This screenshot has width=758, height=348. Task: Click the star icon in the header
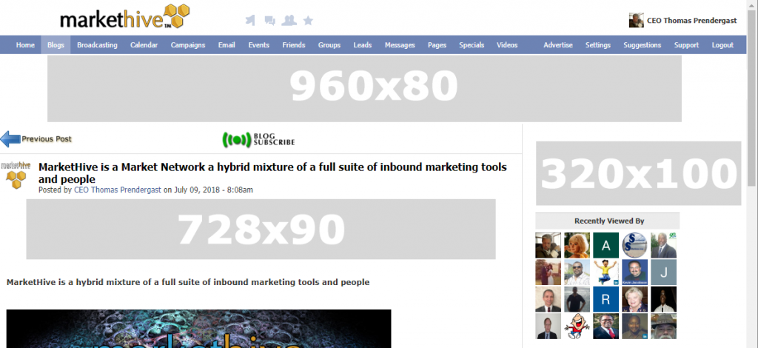pos(308,20)
